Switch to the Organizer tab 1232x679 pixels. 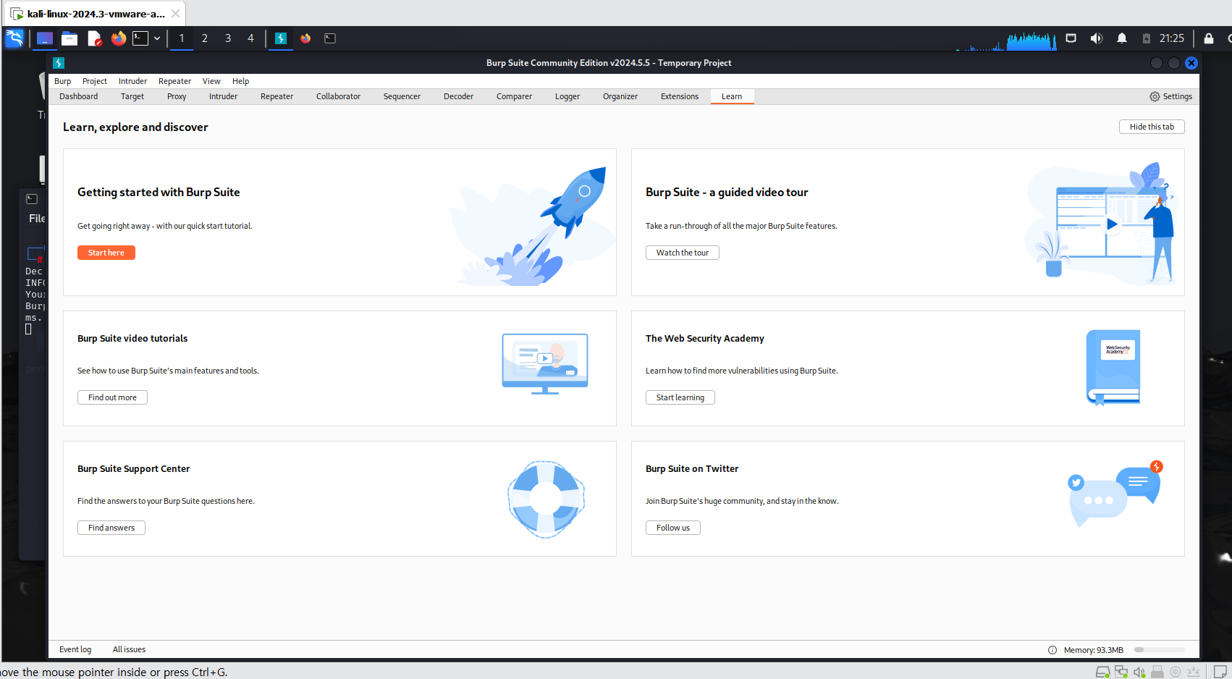click(x=620, y=96)
